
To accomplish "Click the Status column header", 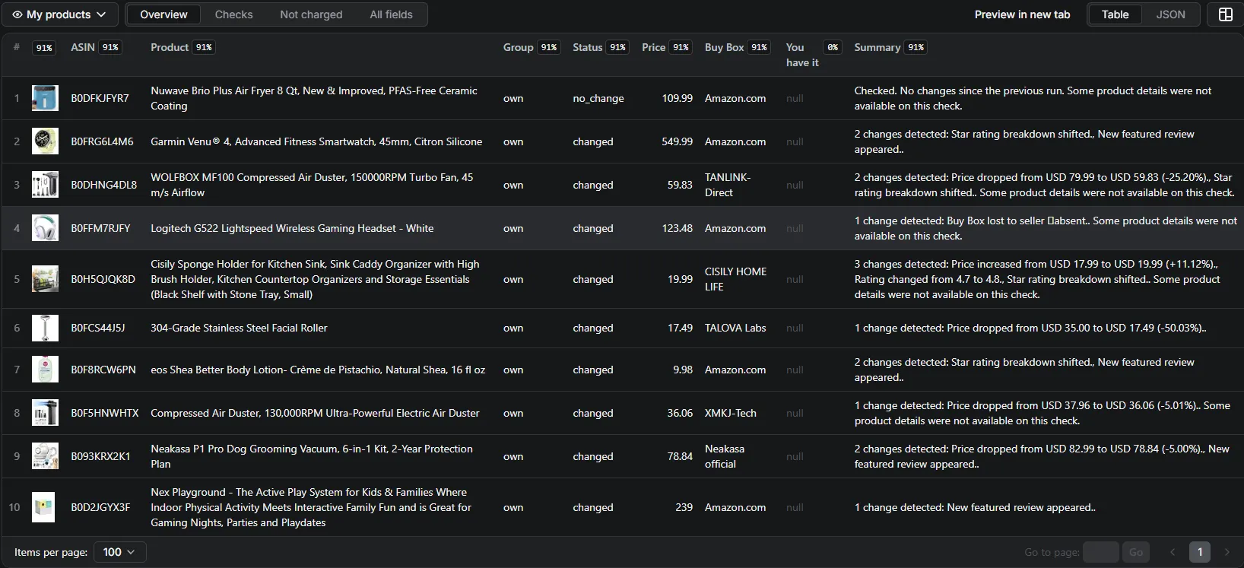I will tap(587, 47).
